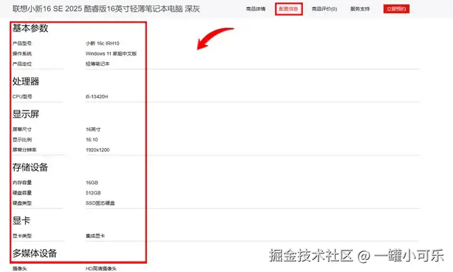Open the 商品评价(0) tab
Viewport: 453px width, 272px height.
pyautogui.click(x=324, y=9)
